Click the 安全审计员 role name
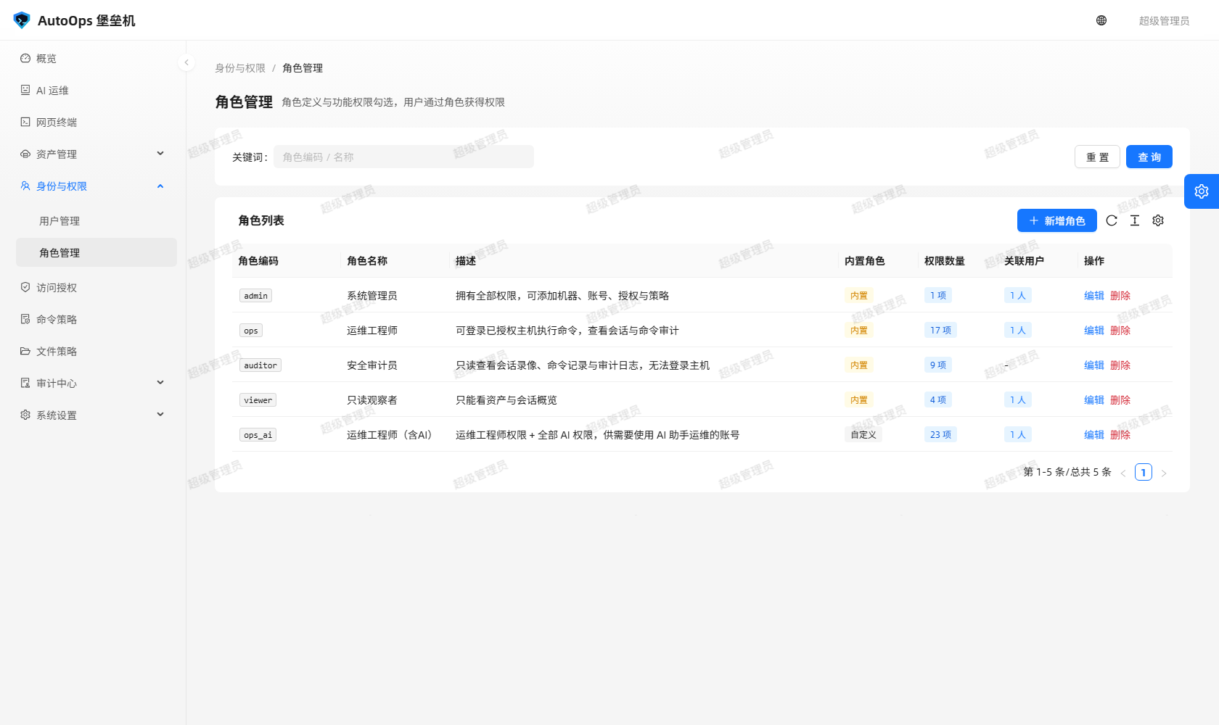1219x725 pixels. tap(372, 365)
